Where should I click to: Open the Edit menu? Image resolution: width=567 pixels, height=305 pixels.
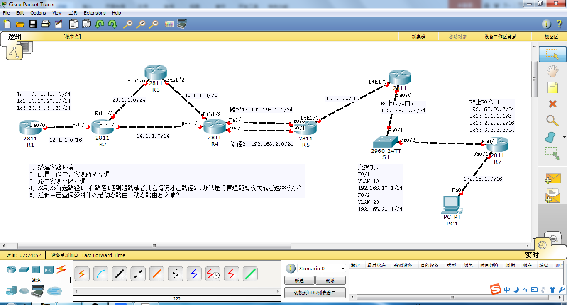20,13
